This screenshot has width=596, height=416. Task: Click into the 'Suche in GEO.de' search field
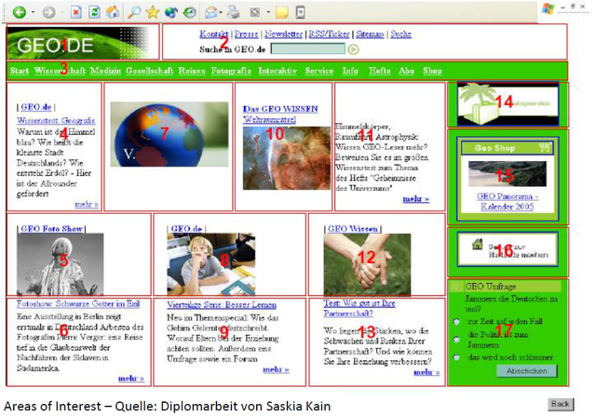click(x=308, y=49)
